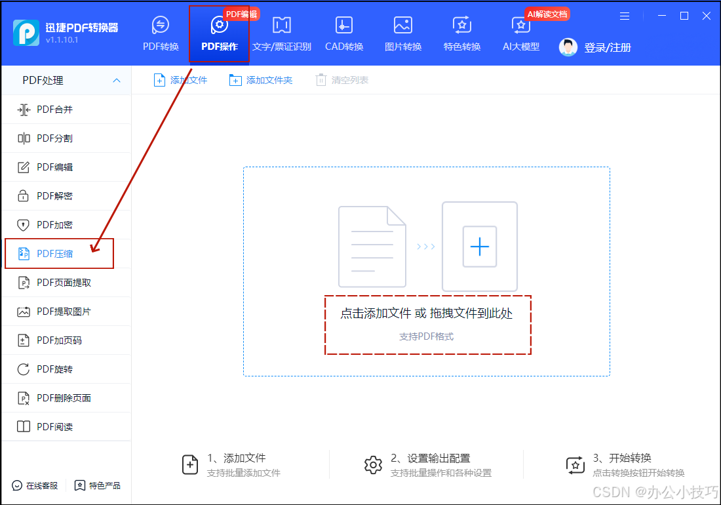
Task: Click version text v1.1.10.1
Action: click(x=62, y=40)
